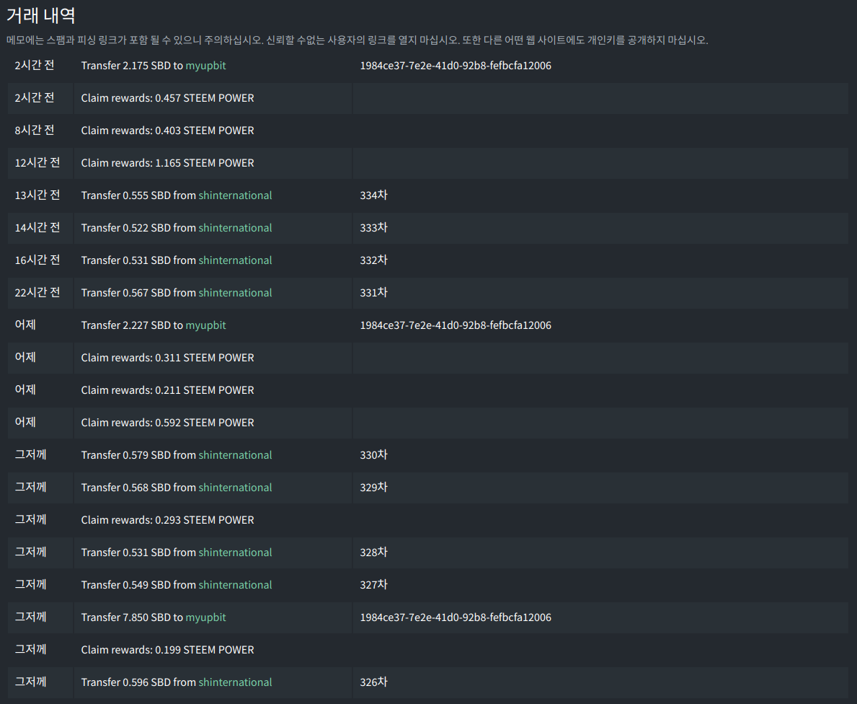Viewport: 857px width, 704px height.
Task: Click the Claim rewards 1.165 STEEM POWER row
Action: pyautogui.click(x=167, y=163)
